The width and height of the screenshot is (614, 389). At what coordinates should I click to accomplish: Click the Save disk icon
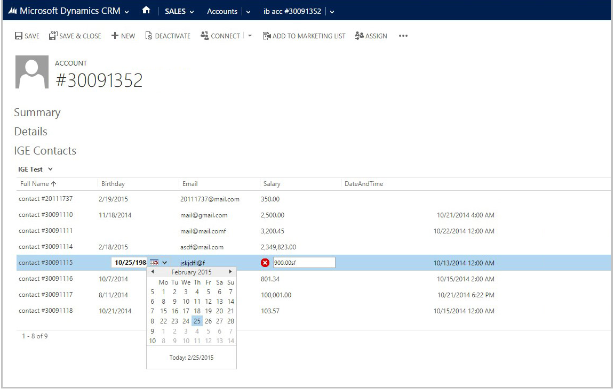(x=19, y=36)
